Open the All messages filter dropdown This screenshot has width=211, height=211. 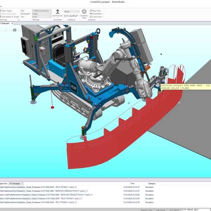(16, 184)
